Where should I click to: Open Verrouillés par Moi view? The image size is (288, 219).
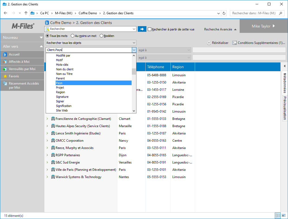point(22,69)
